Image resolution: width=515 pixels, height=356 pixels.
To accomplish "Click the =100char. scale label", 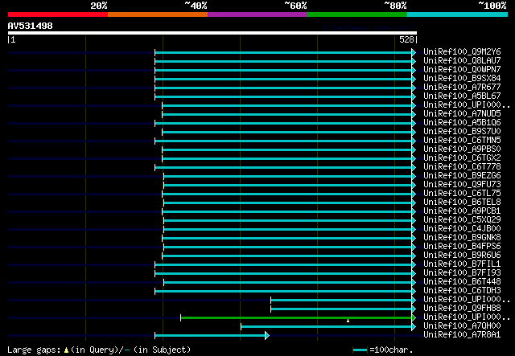I will pyautogui.click(x=391, y=350).
